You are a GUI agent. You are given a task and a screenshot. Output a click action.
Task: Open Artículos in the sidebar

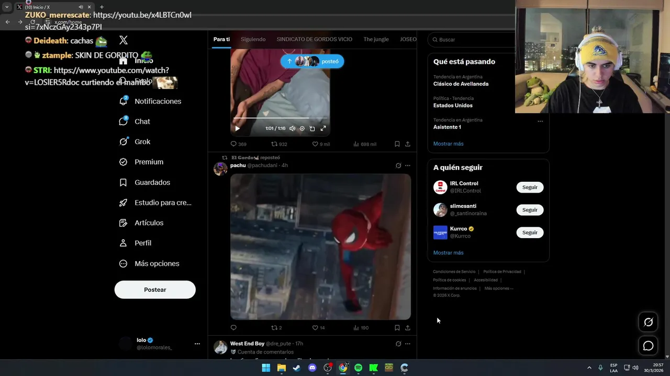(141, 223)
